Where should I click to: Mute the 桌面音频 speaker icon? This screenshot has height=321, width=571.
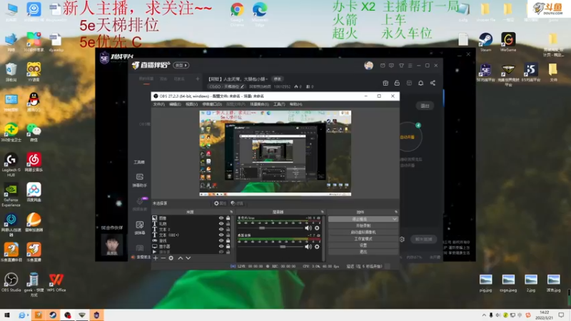308,246
